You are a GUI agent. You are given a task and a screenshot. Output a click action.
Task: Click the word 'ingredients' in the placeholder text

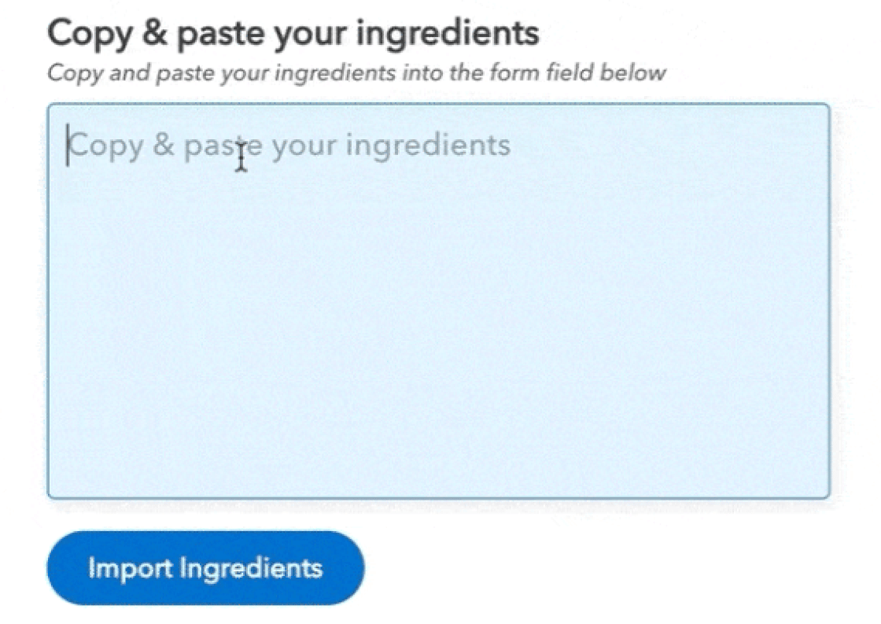coord(428,146)
